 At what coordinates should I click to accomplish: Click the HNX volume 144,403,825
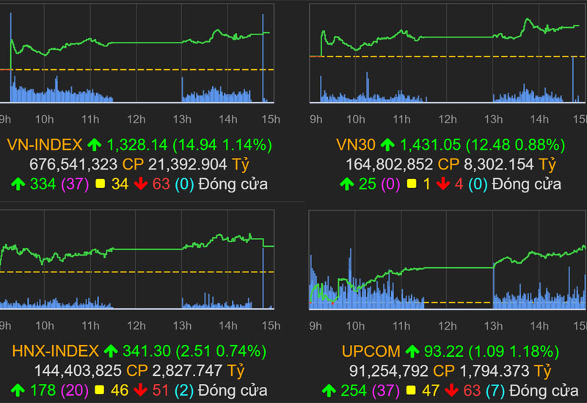coord(78,371)
